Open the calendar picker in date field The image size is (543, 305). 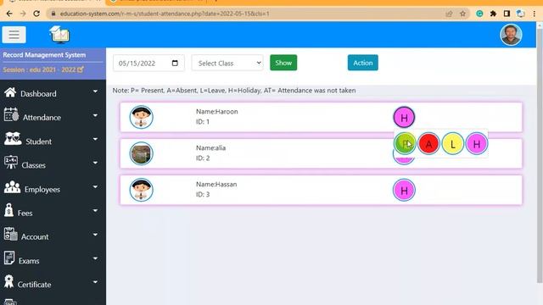click(x=175, y=63)
